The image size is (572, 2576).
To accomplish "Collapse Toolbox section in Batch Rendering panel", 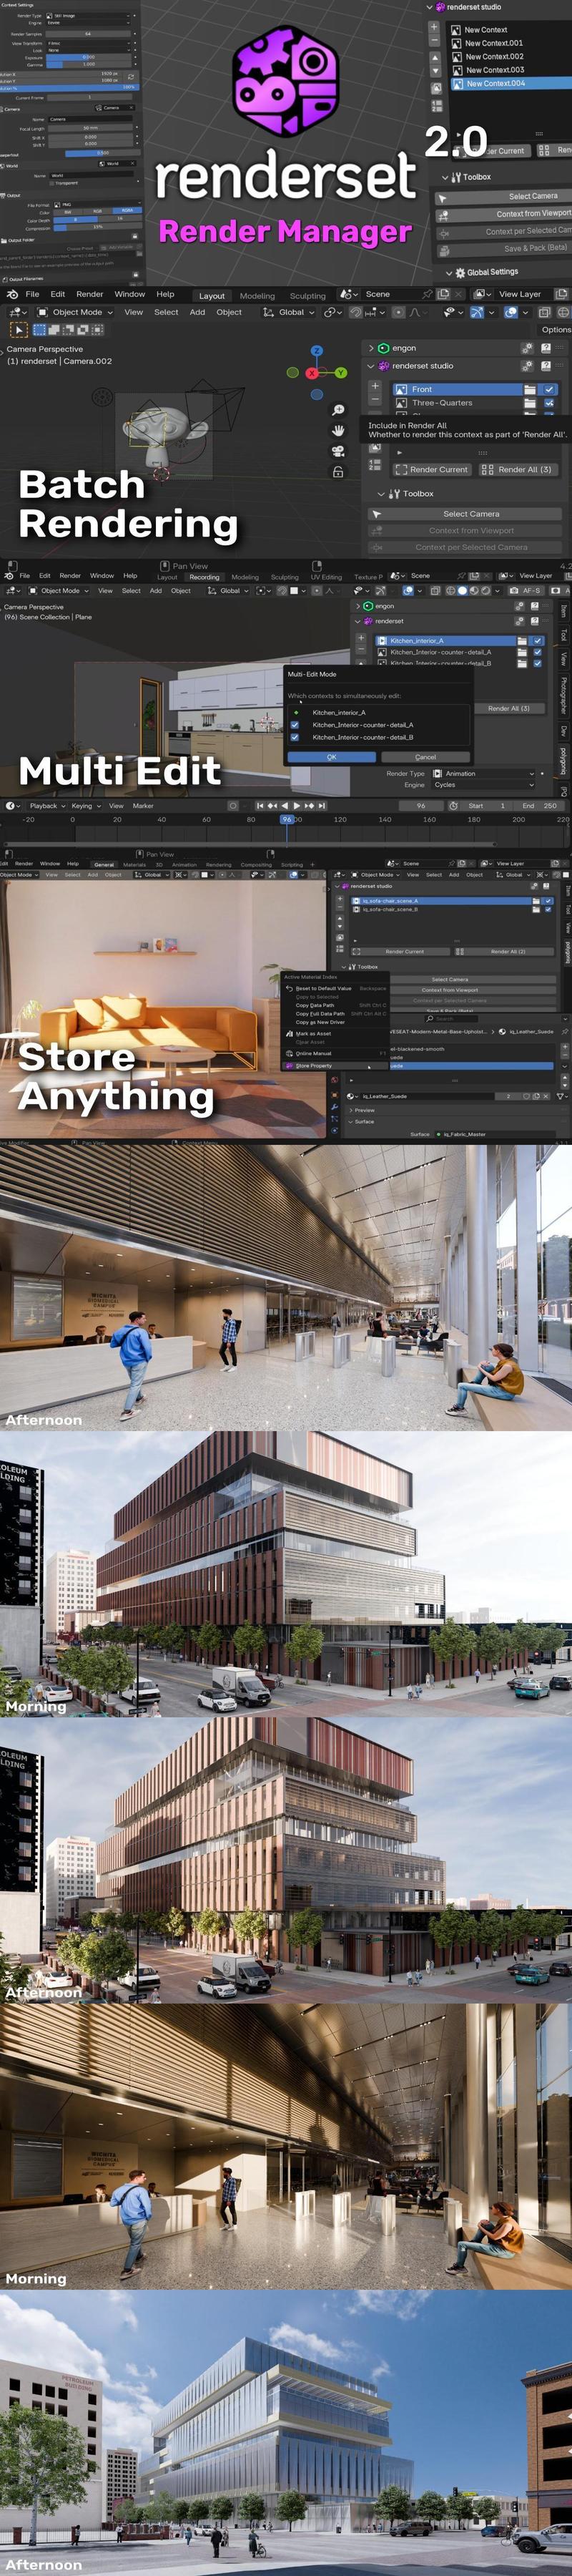I will (381, 494).
